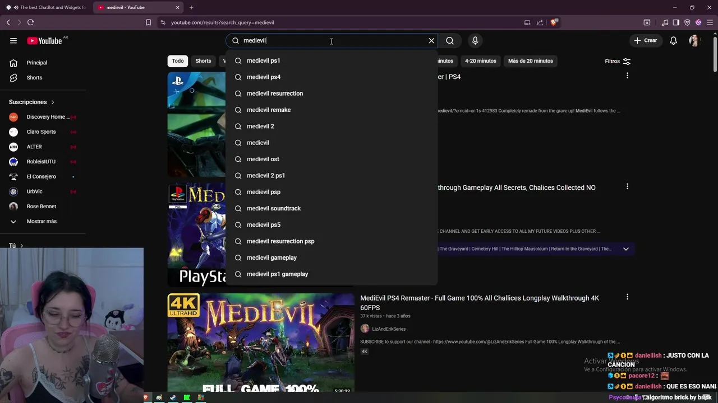
Task: Choose suggestion medievil ps1
Action: 331,60
